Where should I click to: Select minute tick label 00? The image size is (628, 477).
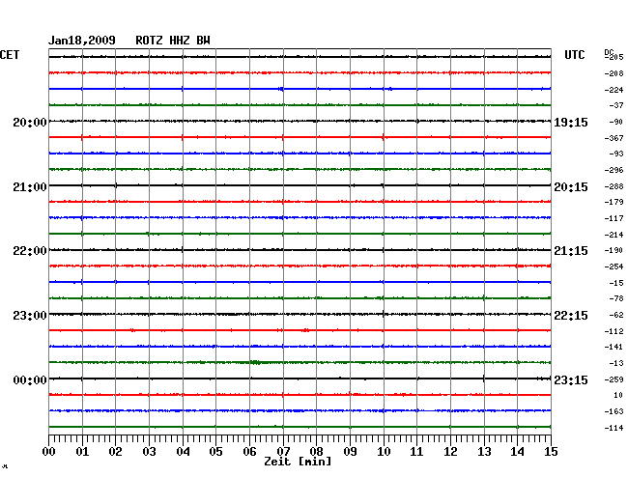(49, 452)
